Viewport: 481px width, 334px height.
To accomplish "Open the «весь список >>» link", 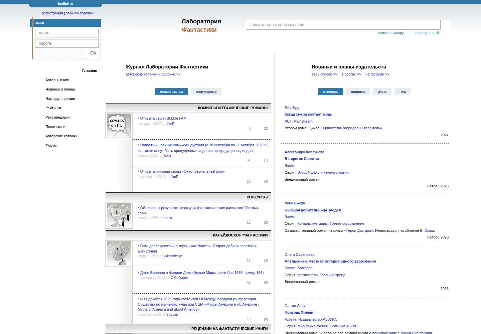I will (324, 74).
